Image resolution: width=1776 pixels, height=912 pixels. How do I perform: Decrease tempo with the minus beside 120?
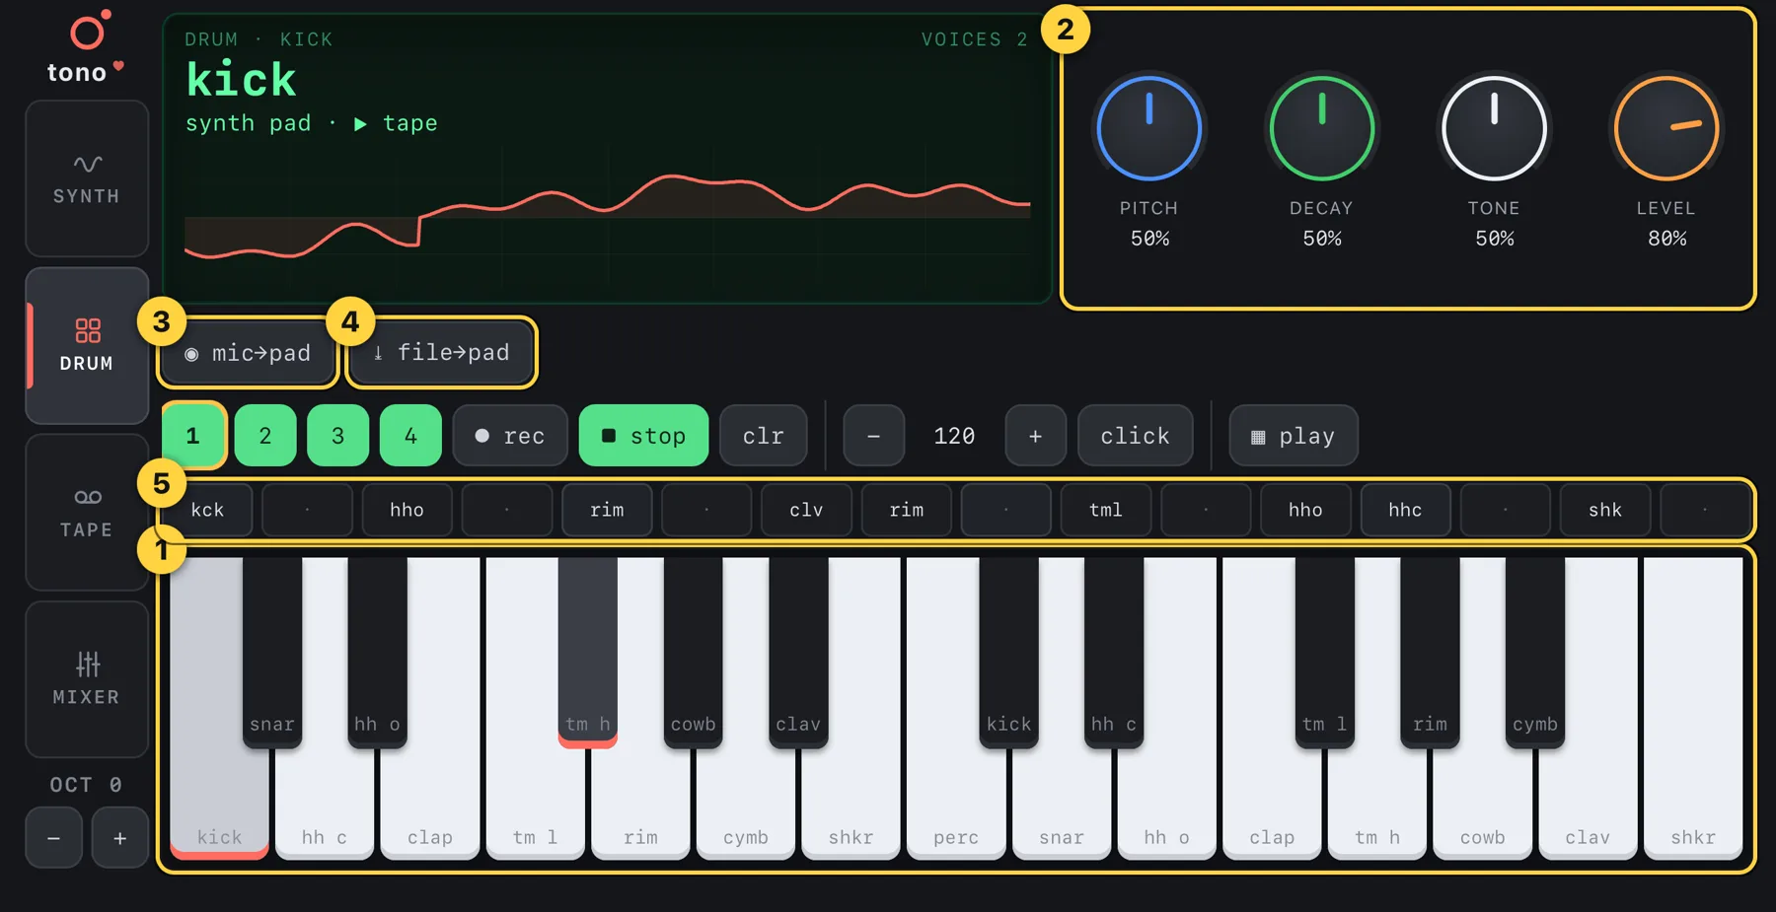(873, 435)
